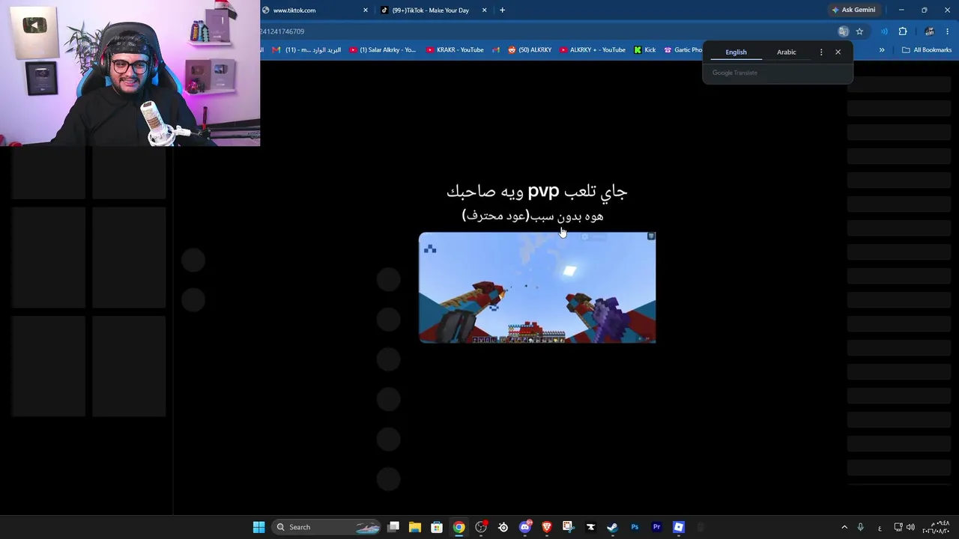The width and height of the screenshot is (959, 539).
Task: Open the ALKRKY + - YouTube bookmark
Action: 592,50
